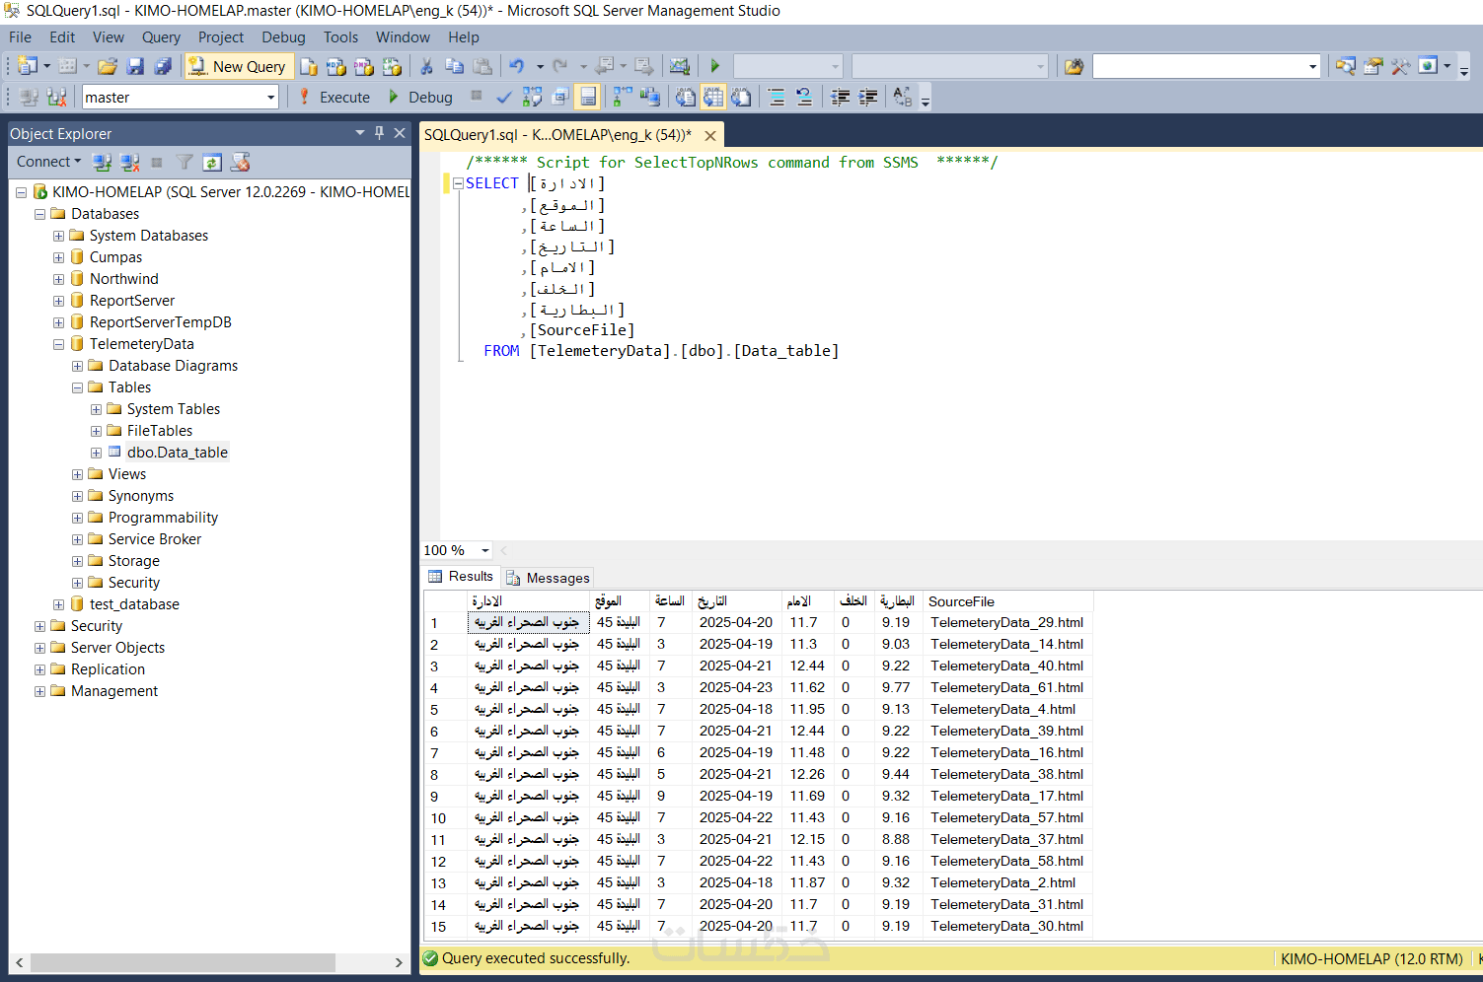The height and width of the screenshot is (982, 1483).
Task: Click the New Query button
Action: point(238,66)
